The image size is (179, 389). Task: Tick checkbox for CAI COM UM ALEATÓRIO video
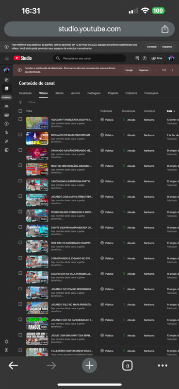point(20,180)
